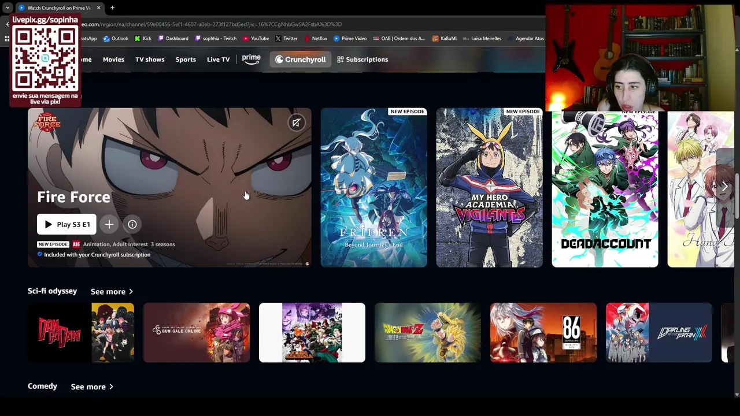This screenshot has width=740, height=416.
Task: Open the Dead Account poster
Action: tap(605, 190)
